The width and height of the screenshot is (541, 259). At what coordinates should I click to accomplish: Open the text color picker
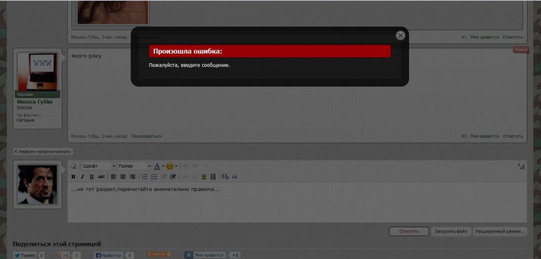(x=159, y=166)
